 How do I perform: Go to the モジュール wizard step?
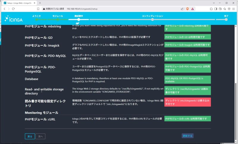coord(58,16)
